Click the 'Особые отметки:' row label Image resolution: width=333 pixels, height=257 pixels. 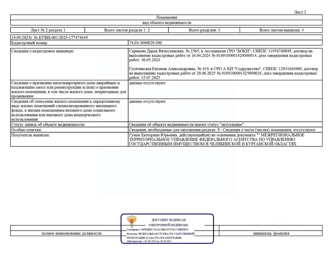(x=26, y=130)
